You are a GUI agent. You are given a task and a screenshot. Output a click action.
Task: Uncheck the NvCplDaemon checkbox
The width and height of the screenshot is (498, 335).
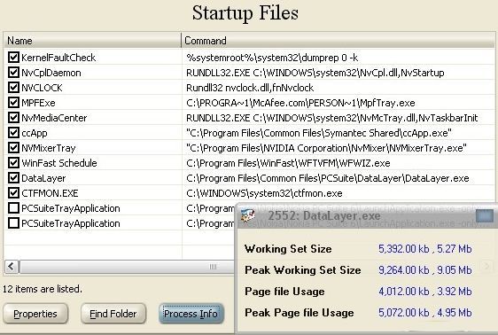click(x=13, y=73)
